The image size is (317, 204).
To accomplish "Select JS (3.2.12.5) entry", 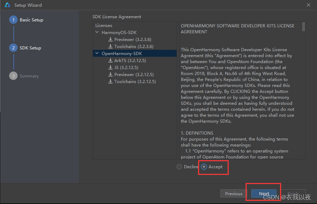I will [126, 67].
